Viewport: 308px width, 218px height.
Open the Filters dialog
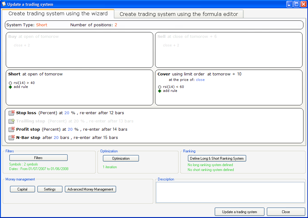click(38, 158)
